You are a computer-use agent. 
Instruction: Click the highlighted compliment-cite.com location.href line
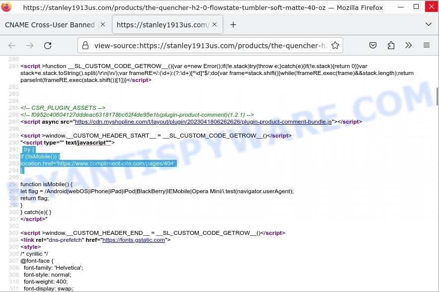[98, 163]
